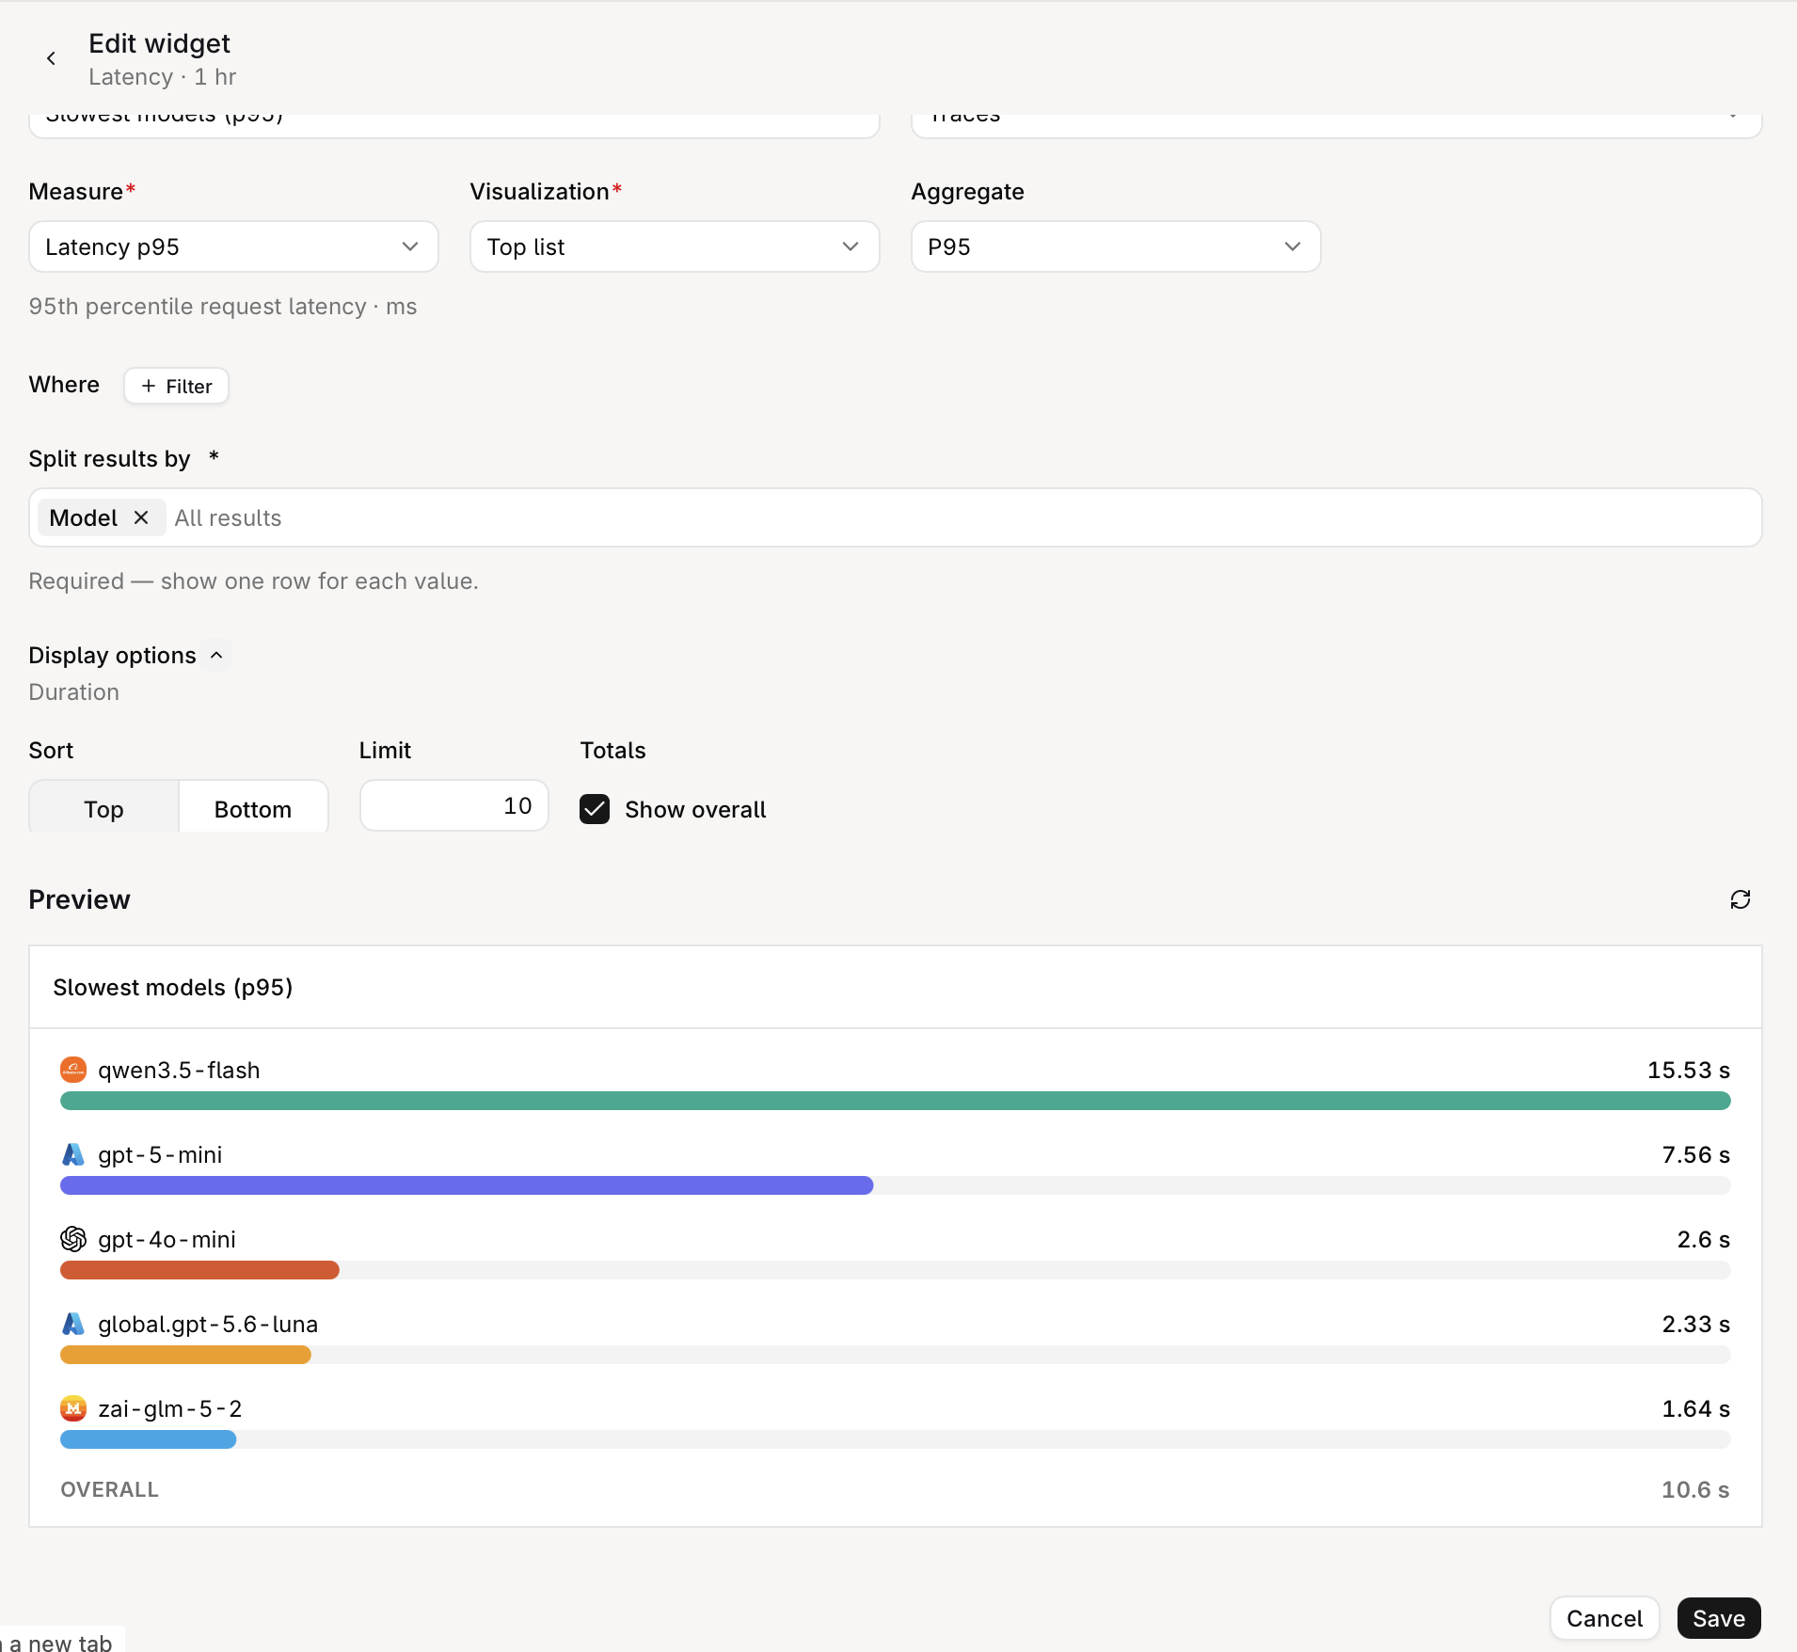The width and height of the screenshot is (1797, 1652).
Task: Save the widget changes
Action: pos(1719,1618)
